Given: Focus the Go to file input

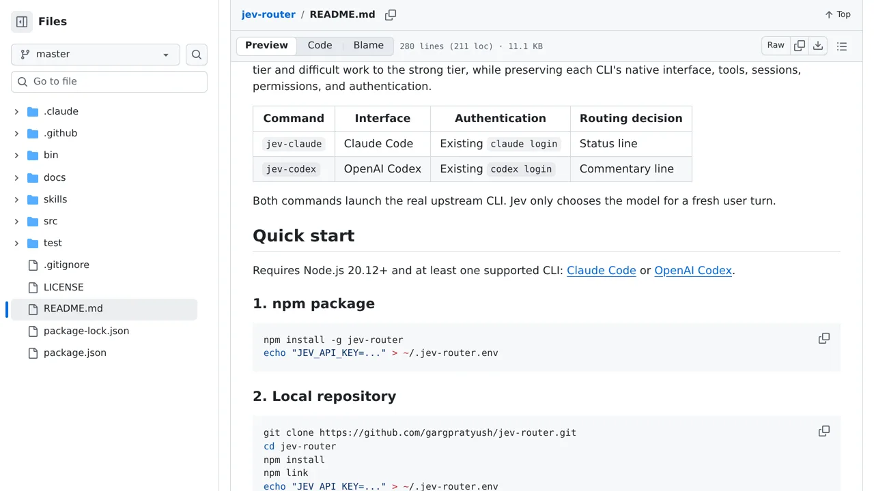Looking at the screenshot, I should 109,82.
